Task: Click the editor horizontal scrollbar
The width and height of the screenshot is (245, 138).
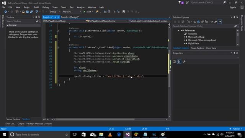Action: pos(95,119)
